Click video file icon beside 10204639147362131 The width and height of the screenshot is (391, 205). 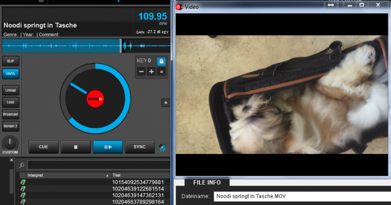tap(23, 195)
